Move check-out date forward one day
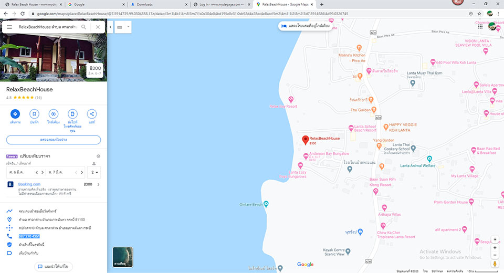The height and width of the screenshot is (273, 504). [82, 172]
